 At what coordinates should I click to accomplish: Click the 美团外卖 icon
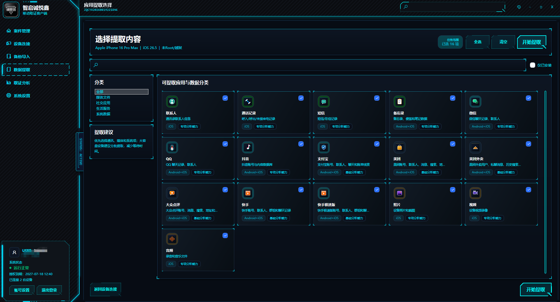(x=475, y=147)
